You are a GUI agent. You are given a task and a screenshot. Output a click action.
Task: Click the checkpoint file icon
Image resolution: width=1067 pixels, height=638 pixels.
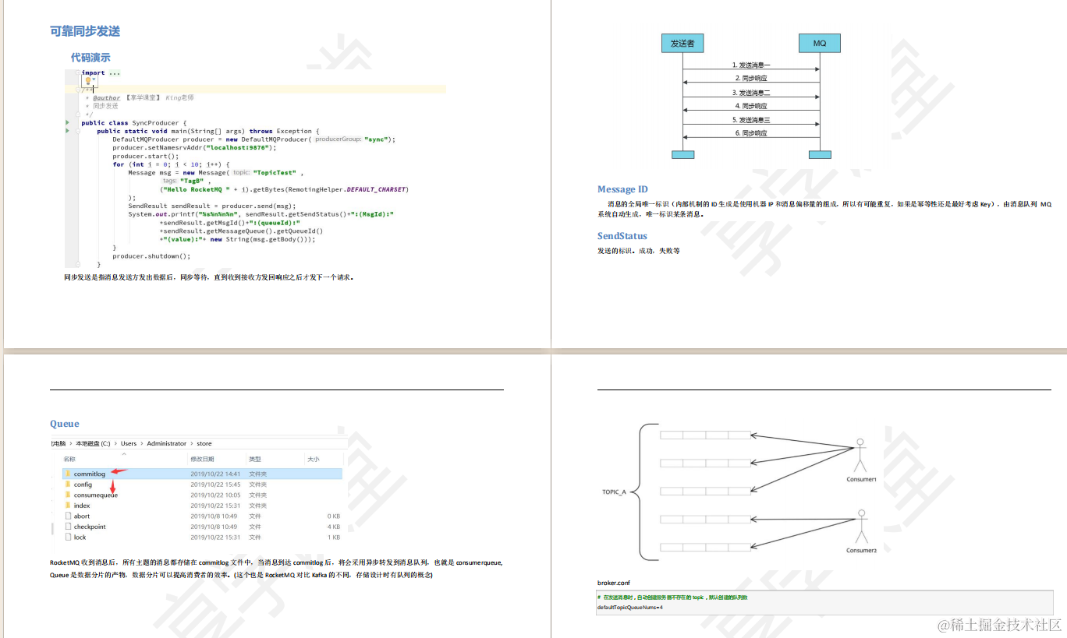point(68,527)
